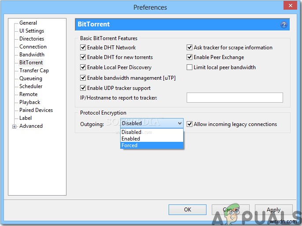Select Paired Devices entry
The image size is (302, 226).
pos(36,110)
